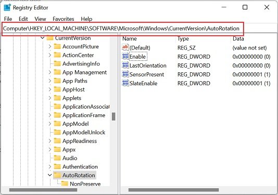Click the SlateEnable DWORD icon

pos(125,83)
